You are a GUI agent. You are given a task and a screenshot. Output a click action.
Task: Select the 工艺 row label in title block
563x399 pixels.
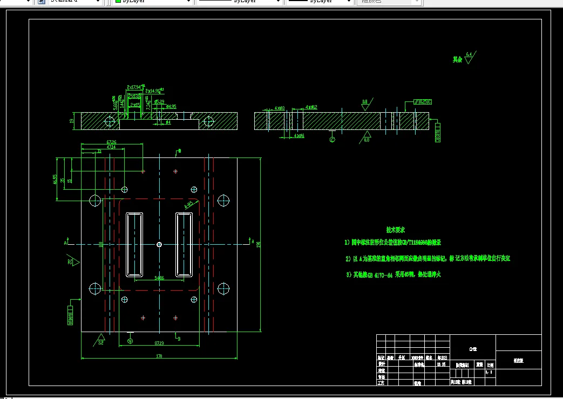pyautogui.click(x=381, y=383)
